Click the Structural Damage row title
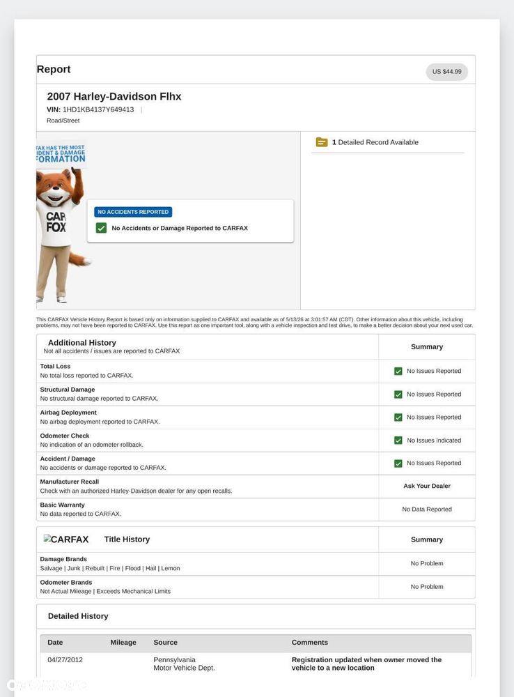The width and height of the screenshot is (514, 697). 68,390
